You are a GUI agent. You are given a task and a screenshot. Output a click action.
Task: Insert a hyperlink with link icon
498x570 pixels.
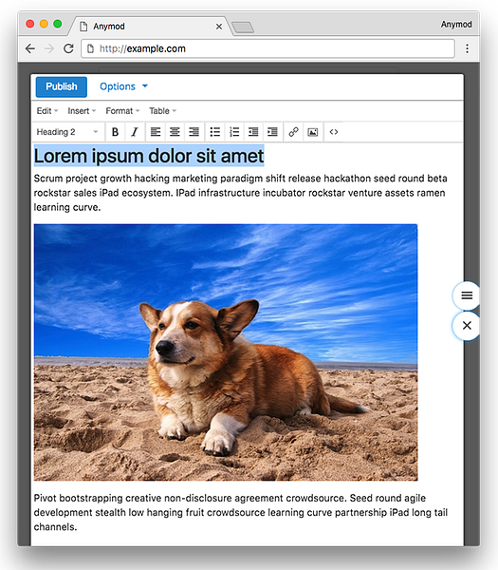(x=293, y=132)
